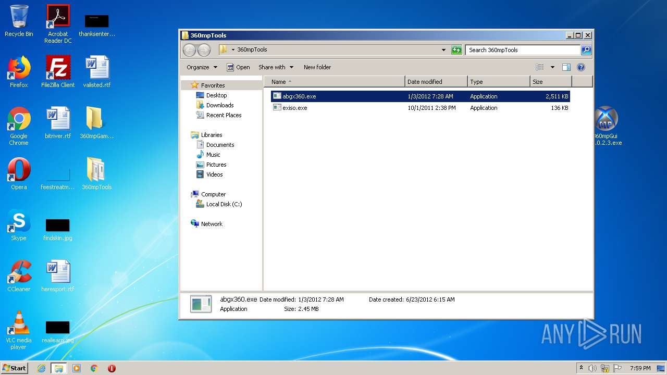Open Recent Places in navigation pane
The image size is (667, 375).
tap(224, 115)
